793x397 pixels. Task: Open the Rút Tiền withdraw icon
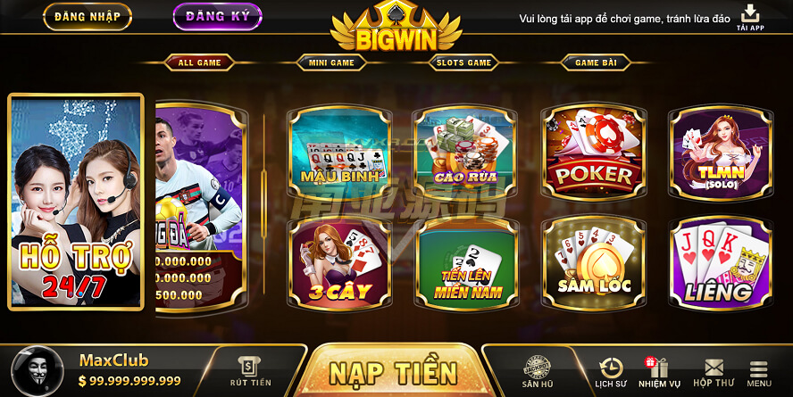tap(250, 371)
